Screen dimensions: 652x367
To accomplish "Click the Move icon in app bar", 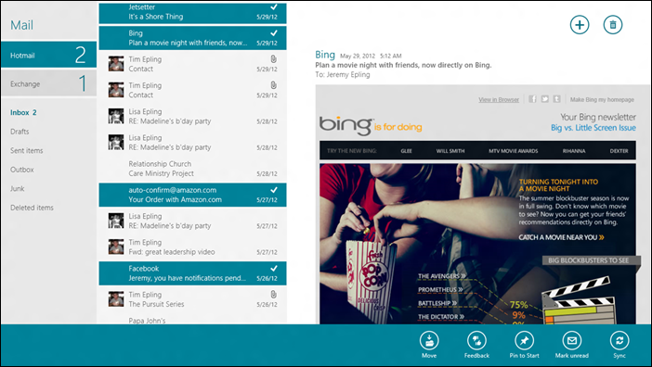I will coord(429,340).
